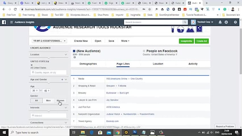Click the Interest input field

(x=48, y=116)
